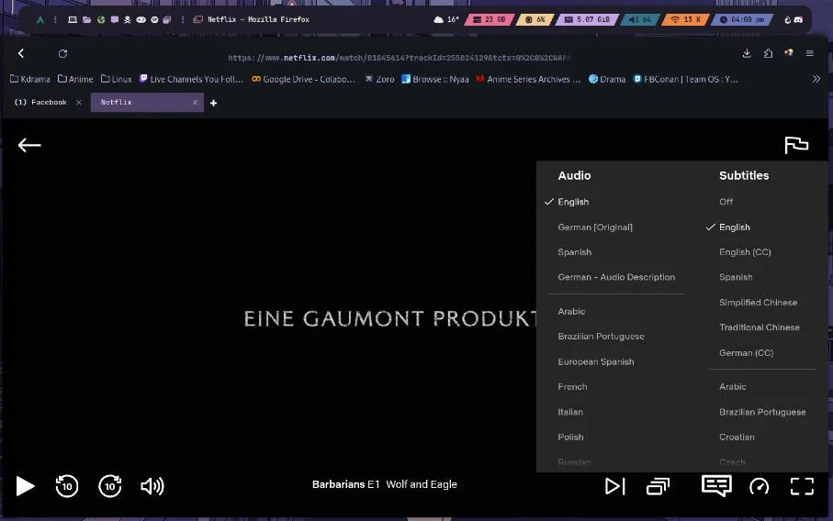
Task: Toggle audio and subtitles menu icon
Action: 716,485
